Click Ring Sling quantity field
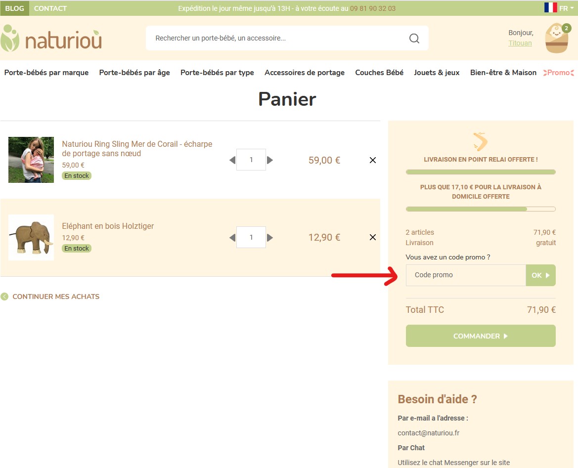This screenshot has width=578, height=468. tap(251, 160)
